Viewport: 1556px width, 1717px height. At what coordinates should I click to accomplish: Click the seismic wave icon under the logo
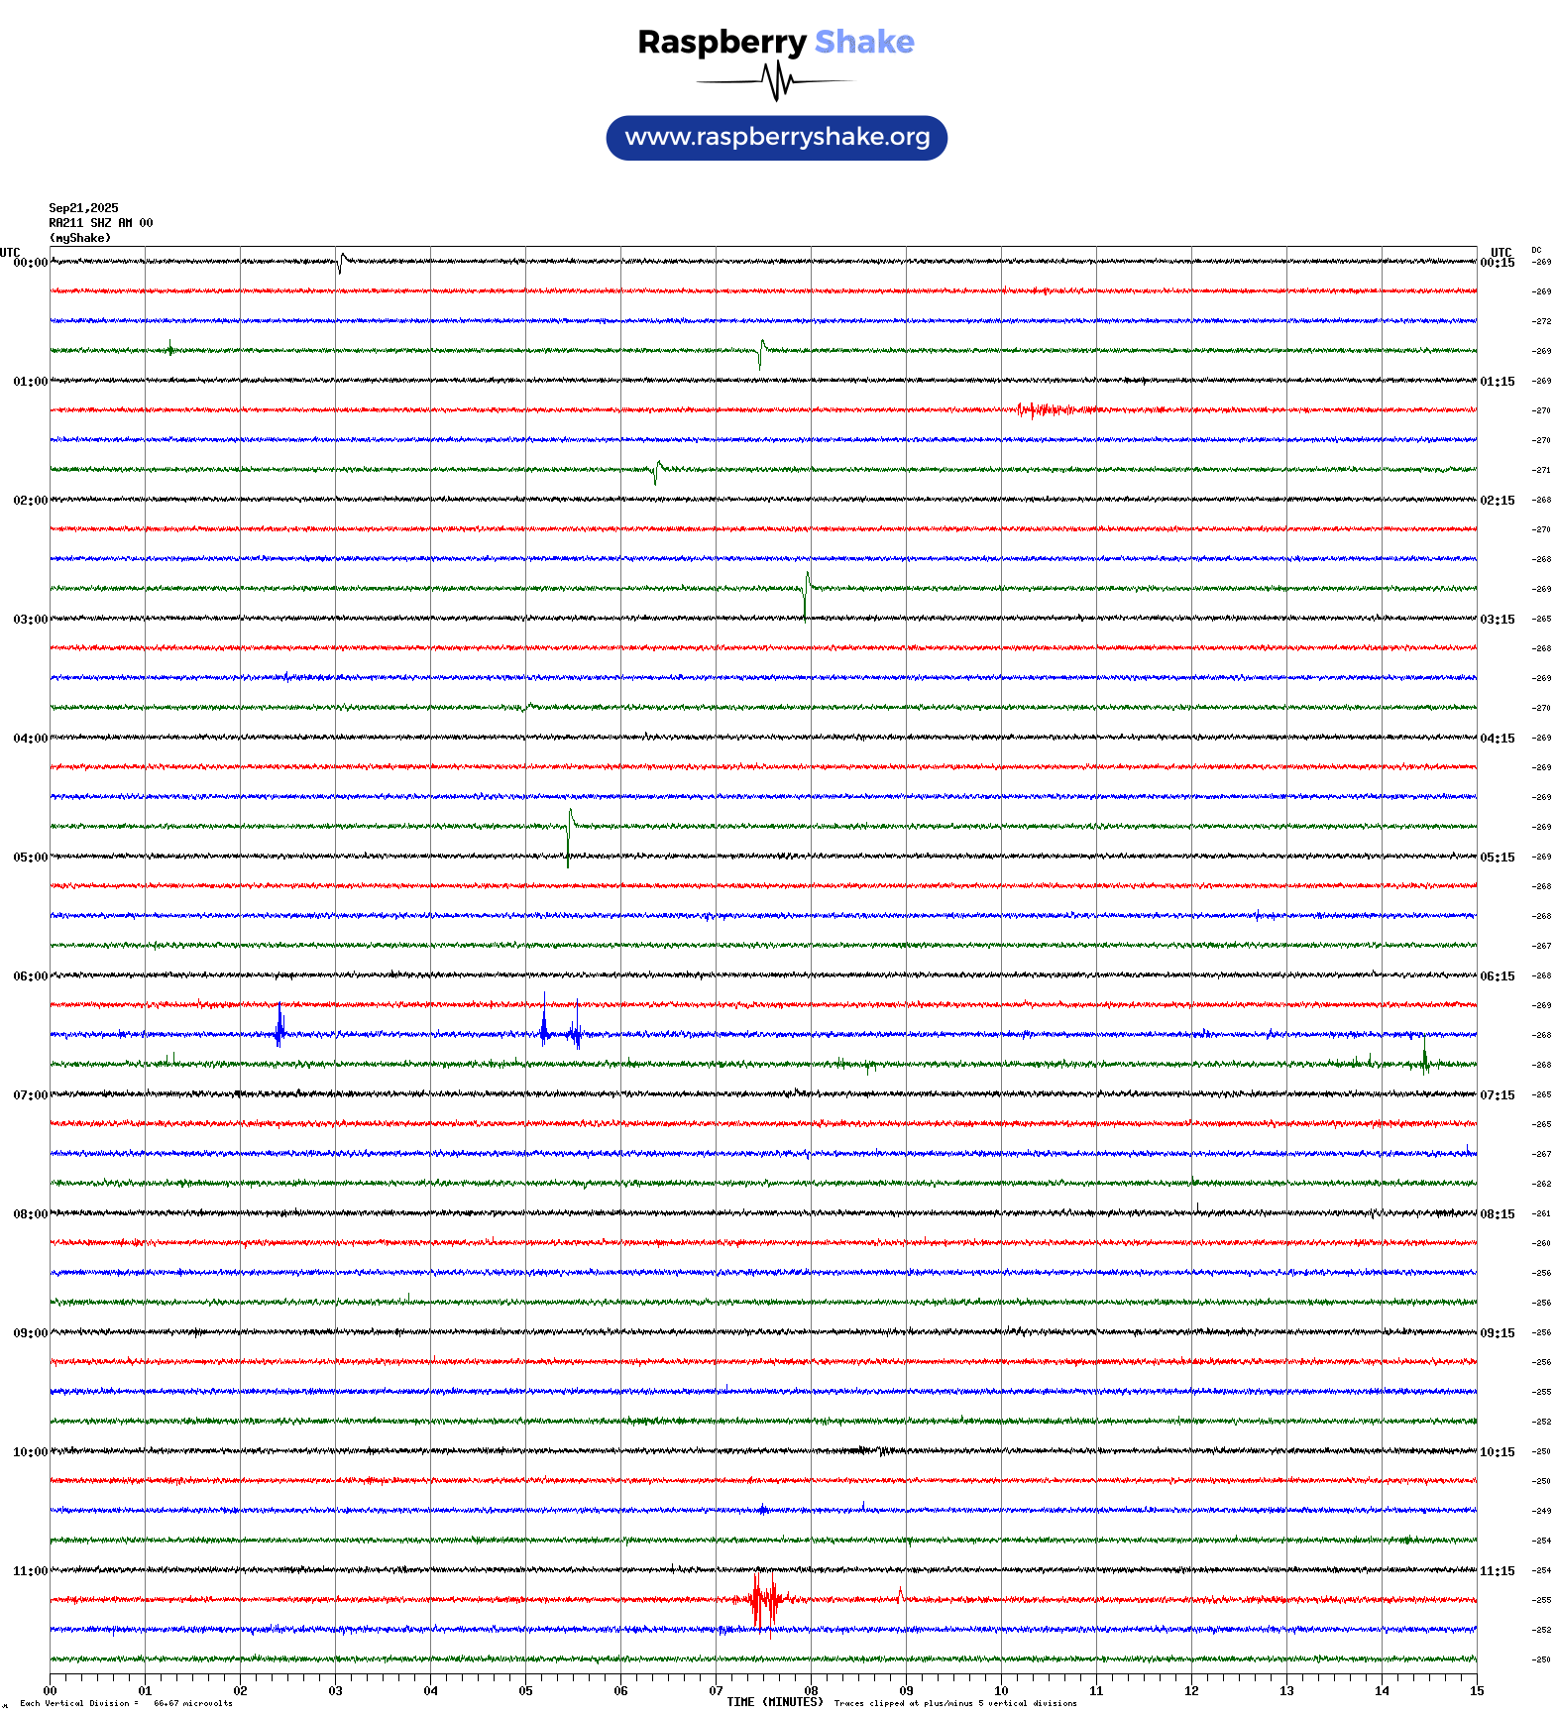pyautogui.click(x=776, y=81)
